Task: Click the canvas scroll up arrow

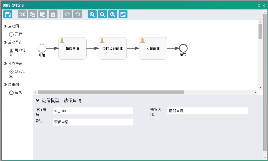Action: click(260, 22)
